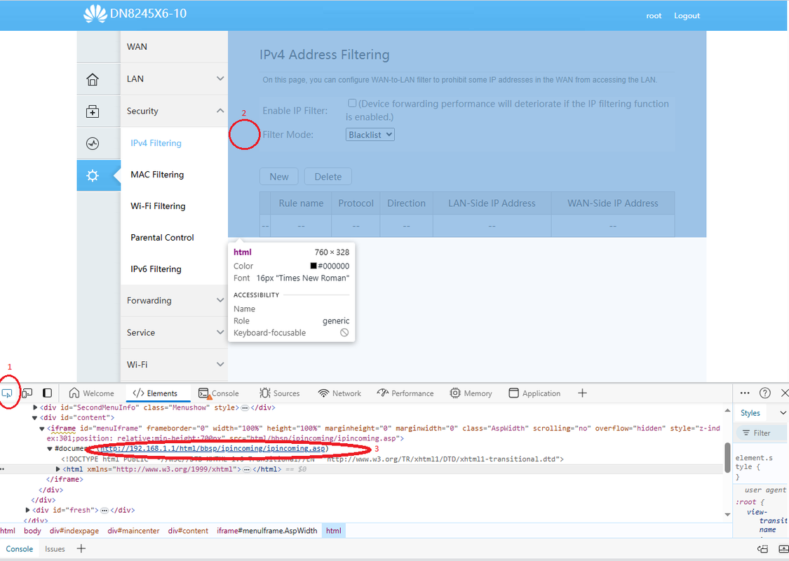This screenshot has height=561, width=789.
Task: Toggle device emulation icon in DevTools
Action: pyautogui.click(x=27, y=393)
